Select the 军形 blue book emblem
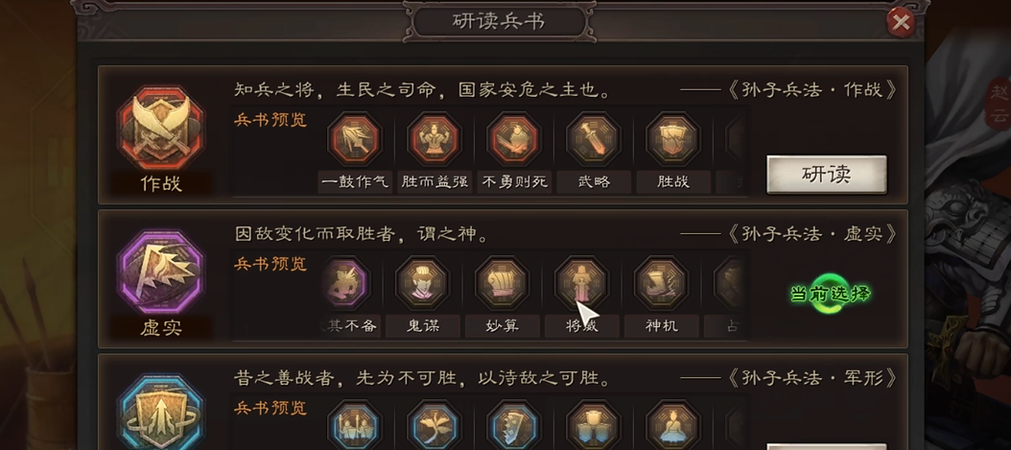Viewport: 1011px width, 450px height. click(x=160, y=413)
